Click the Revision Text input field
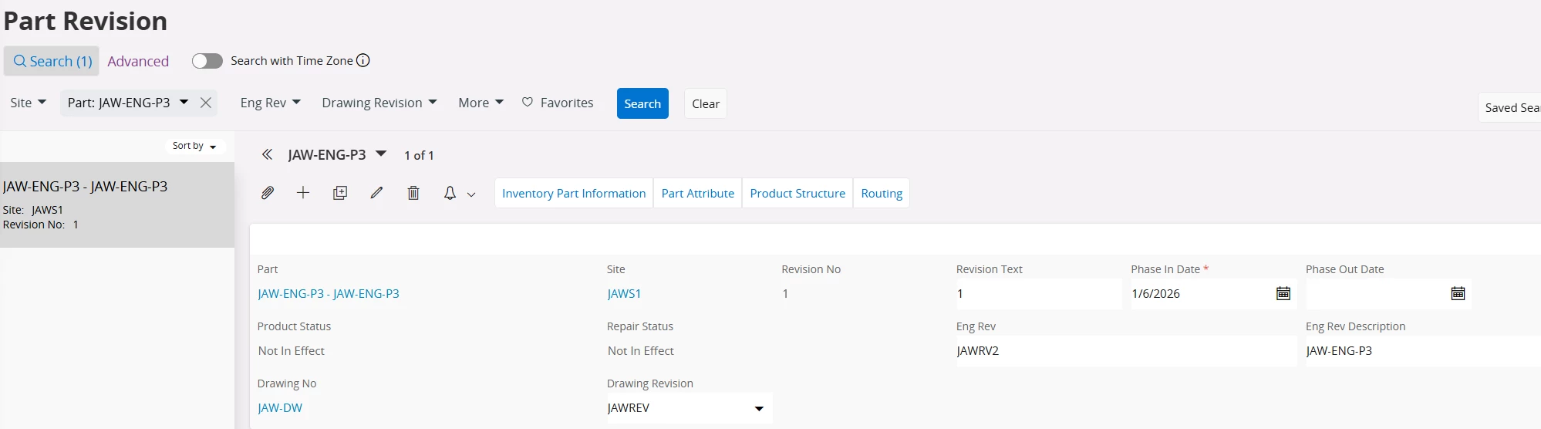The image size is (1541, 429). [1037, 294]
